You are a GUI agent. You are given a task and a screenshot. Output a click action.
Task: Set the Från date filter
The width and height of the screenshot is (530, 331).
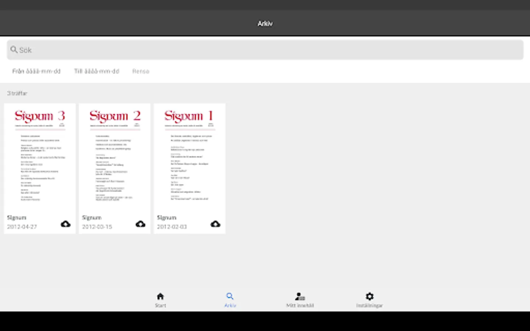pos(36,71)
